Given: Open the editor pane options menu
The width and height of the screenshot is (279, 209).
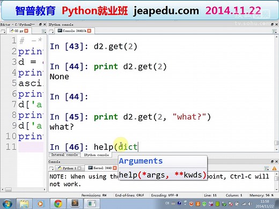Looking at the screenshot, I should [x=44, y=31].
